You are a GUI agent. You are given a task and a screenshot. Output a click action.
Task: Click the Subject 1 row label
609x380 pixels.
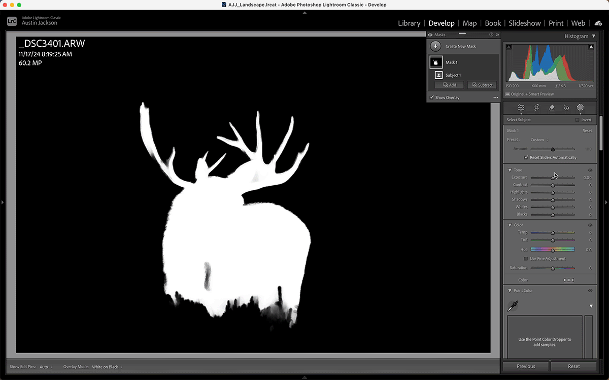point(453,75)
